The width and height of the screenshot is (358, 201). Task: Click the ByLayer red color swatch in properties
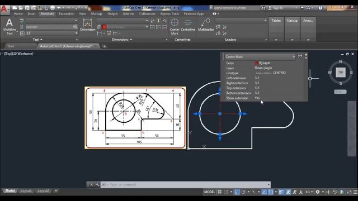[x=256, y=63]
